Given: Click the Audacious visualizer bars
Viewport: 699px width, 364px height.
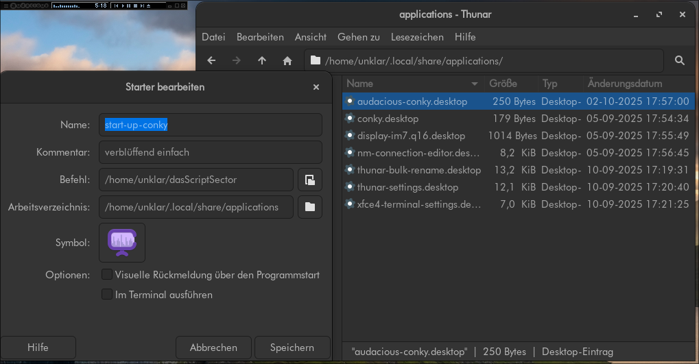Looking at the screenshot, I should [x=67, y=6].
